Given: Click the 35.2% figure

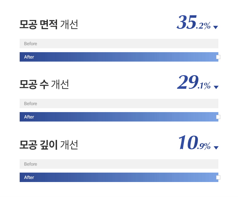Looking at the screenshot, I should [194, 22].
